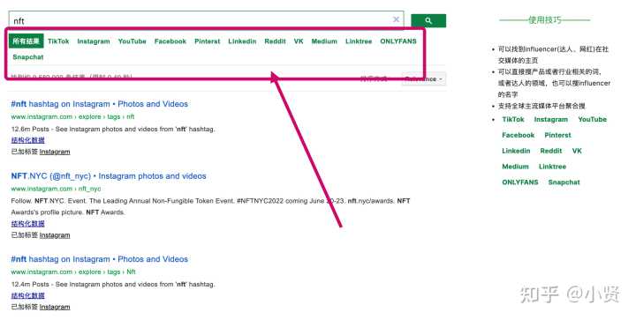
Task: Open the Relevance sort dropdown
Action: pyautogui.click(x=424, y=78)
